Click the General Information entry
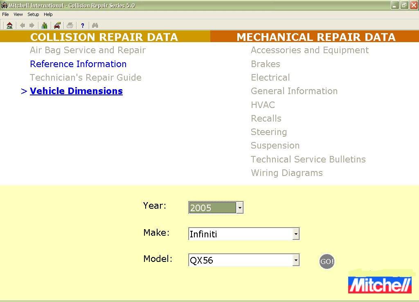This screenshot has width=419, height=302. point(294,91)
